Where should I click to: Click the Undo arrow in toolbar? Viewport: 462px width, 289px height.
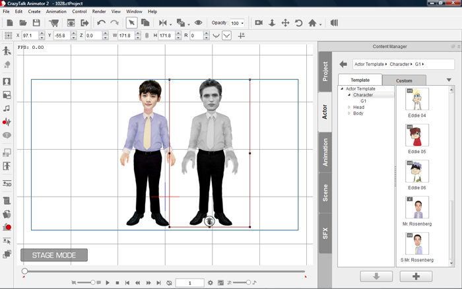(101, 23)
